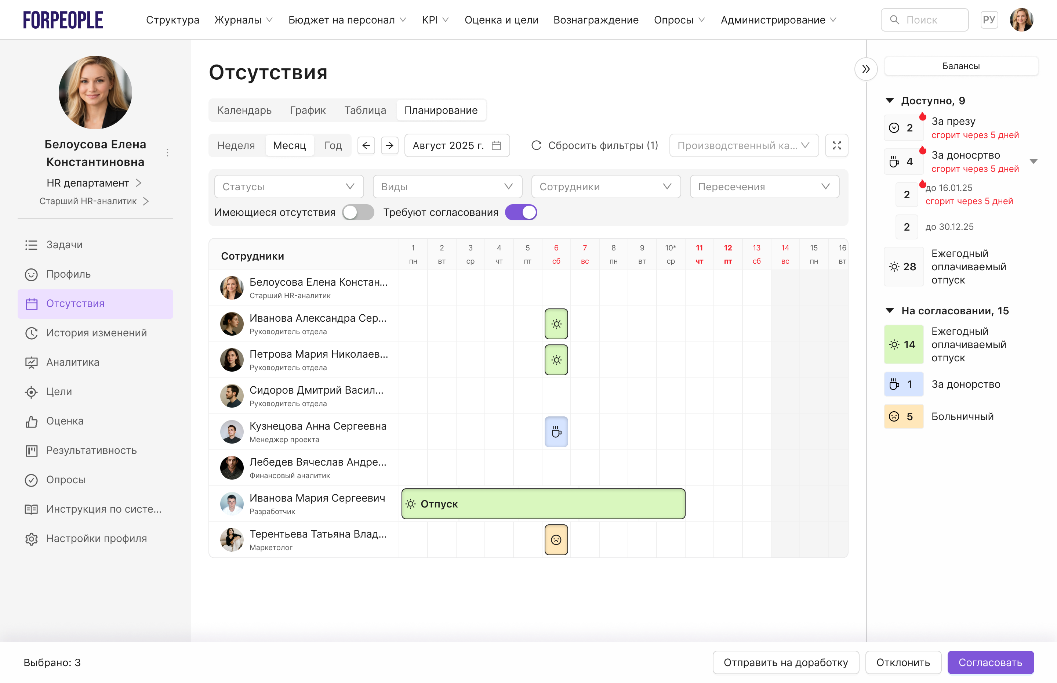Enable the Имеющиеся отсутствия toggle
This screenshot has height=683, width=1057.
tap(357, 213)
